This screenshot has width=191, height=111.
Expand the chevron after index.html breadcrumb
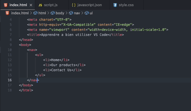tap(31, 13)
